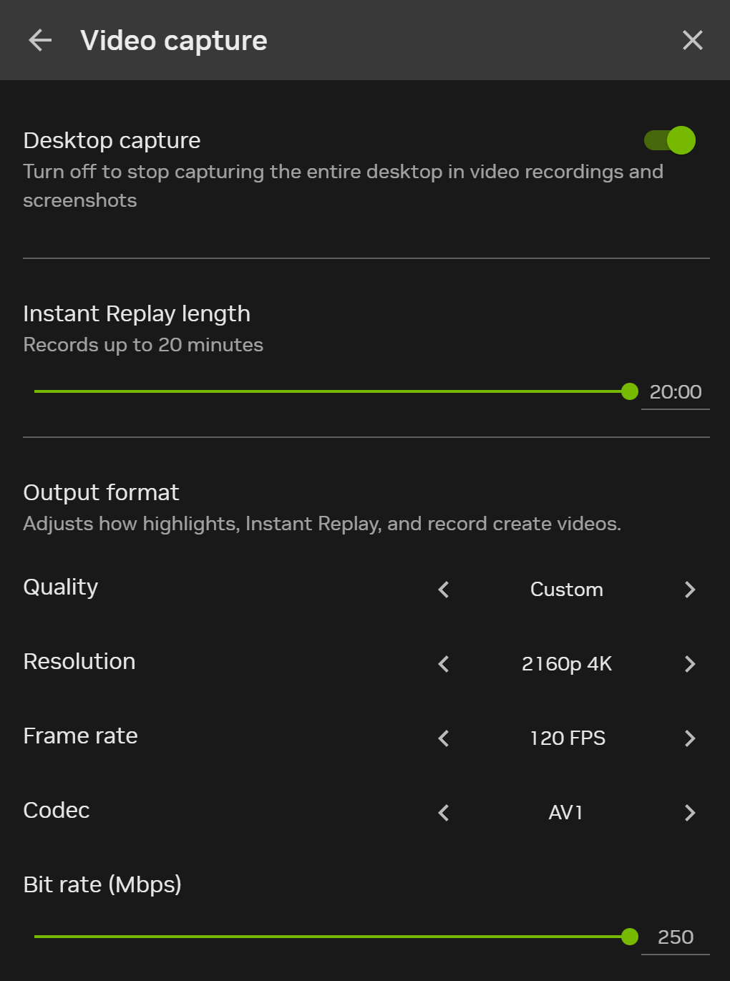Click the 2160p 4K resolution label
The image size is (730, 981).
click(566, 664)
